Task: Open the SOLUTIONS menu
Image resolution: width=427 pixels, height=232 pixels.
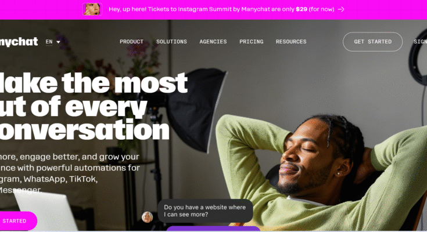Action: point(171,42)
